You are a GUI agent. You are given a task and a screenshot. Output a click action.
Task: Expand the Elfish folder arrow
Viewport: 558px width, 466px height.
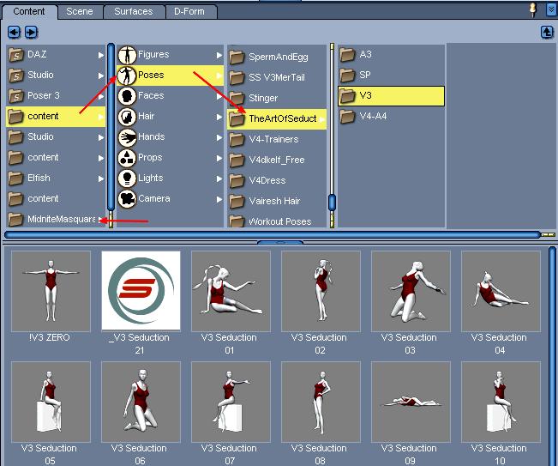coord(101,179)
